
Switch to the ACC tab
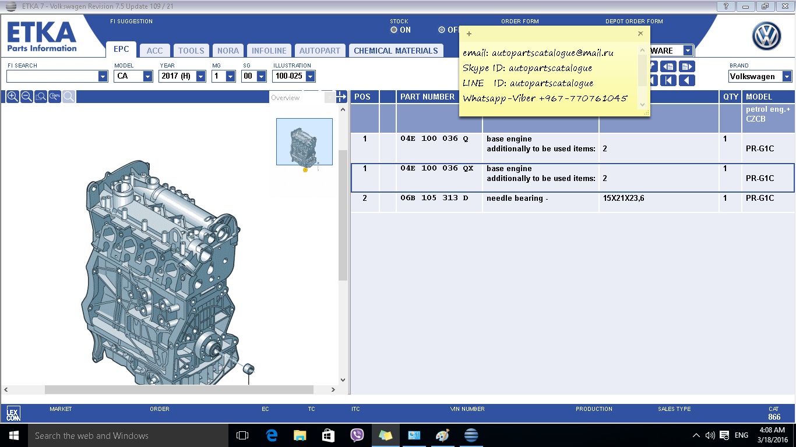[155, 51]
